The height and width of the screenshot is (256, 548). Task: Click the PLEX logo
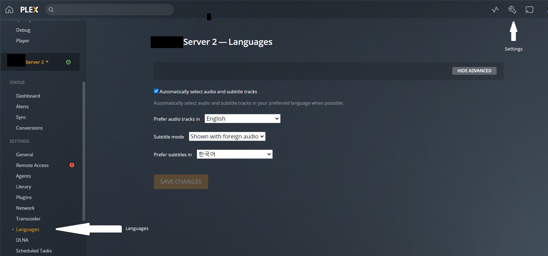coord(29,10)
